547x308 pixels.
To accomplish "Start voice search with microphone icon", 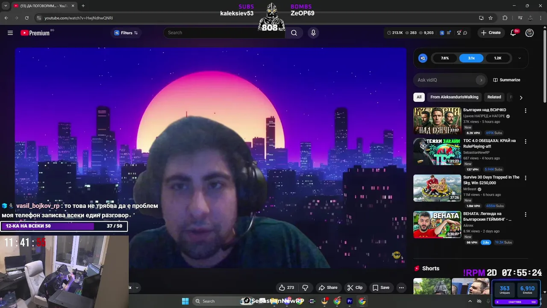I will [x=313, y=33].
